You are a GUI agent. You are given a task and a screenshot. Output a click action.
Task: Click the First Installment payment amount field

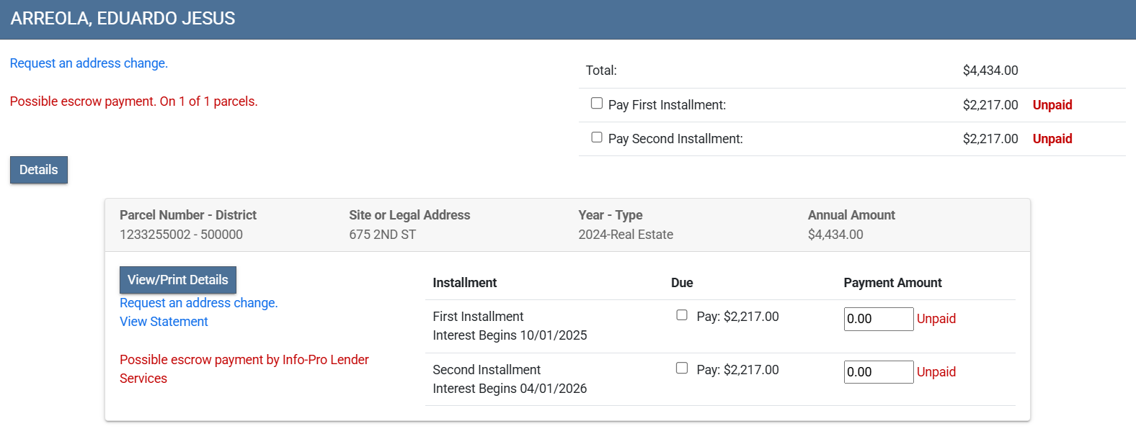(878, 319)
